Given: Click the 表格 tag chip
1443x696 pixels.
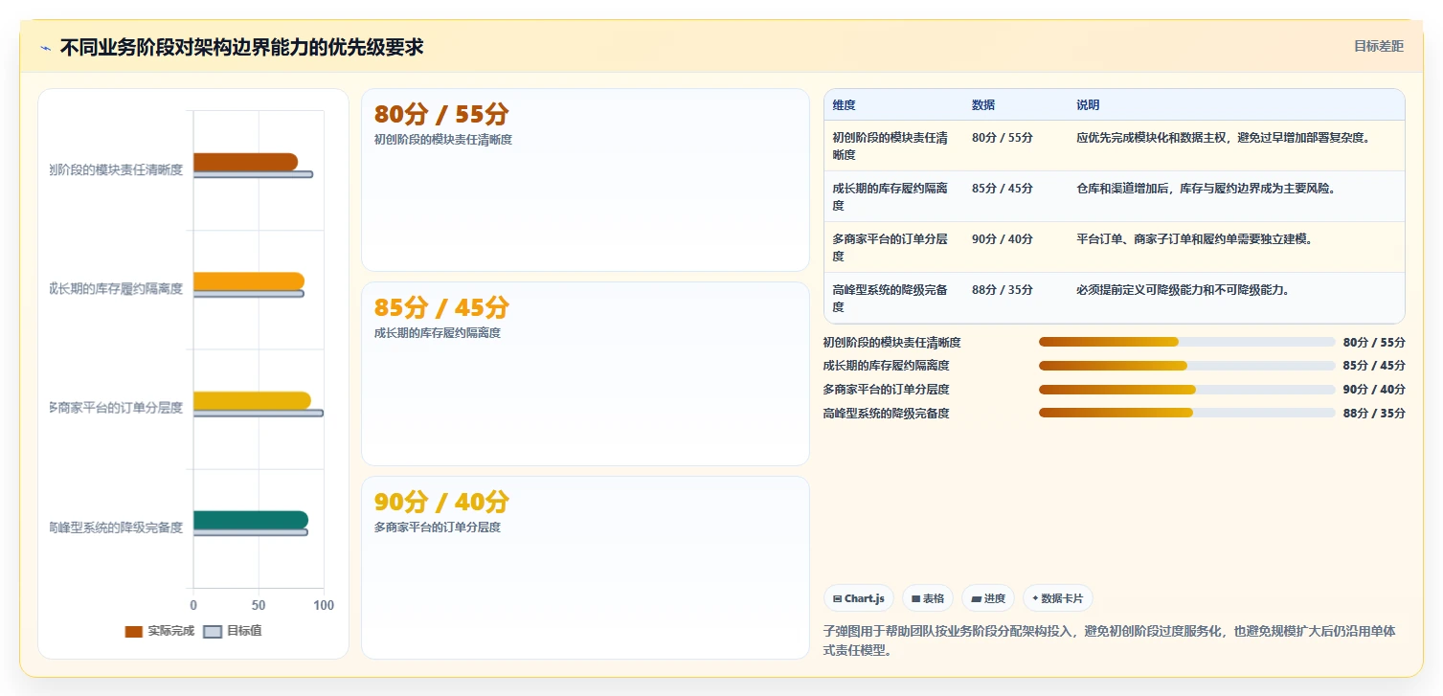Looking at the screenshot, I should [928, 598].
